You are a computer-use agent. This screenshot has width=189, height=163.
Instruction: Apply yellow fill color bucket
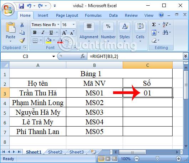48,40
